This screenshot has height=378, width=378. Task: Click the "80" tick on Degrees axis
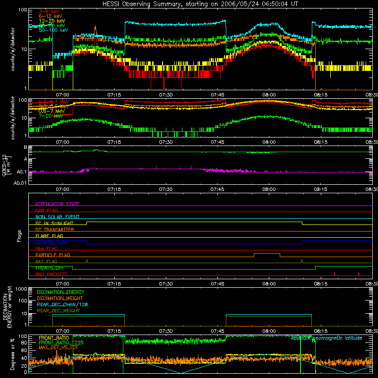[24, 343]
